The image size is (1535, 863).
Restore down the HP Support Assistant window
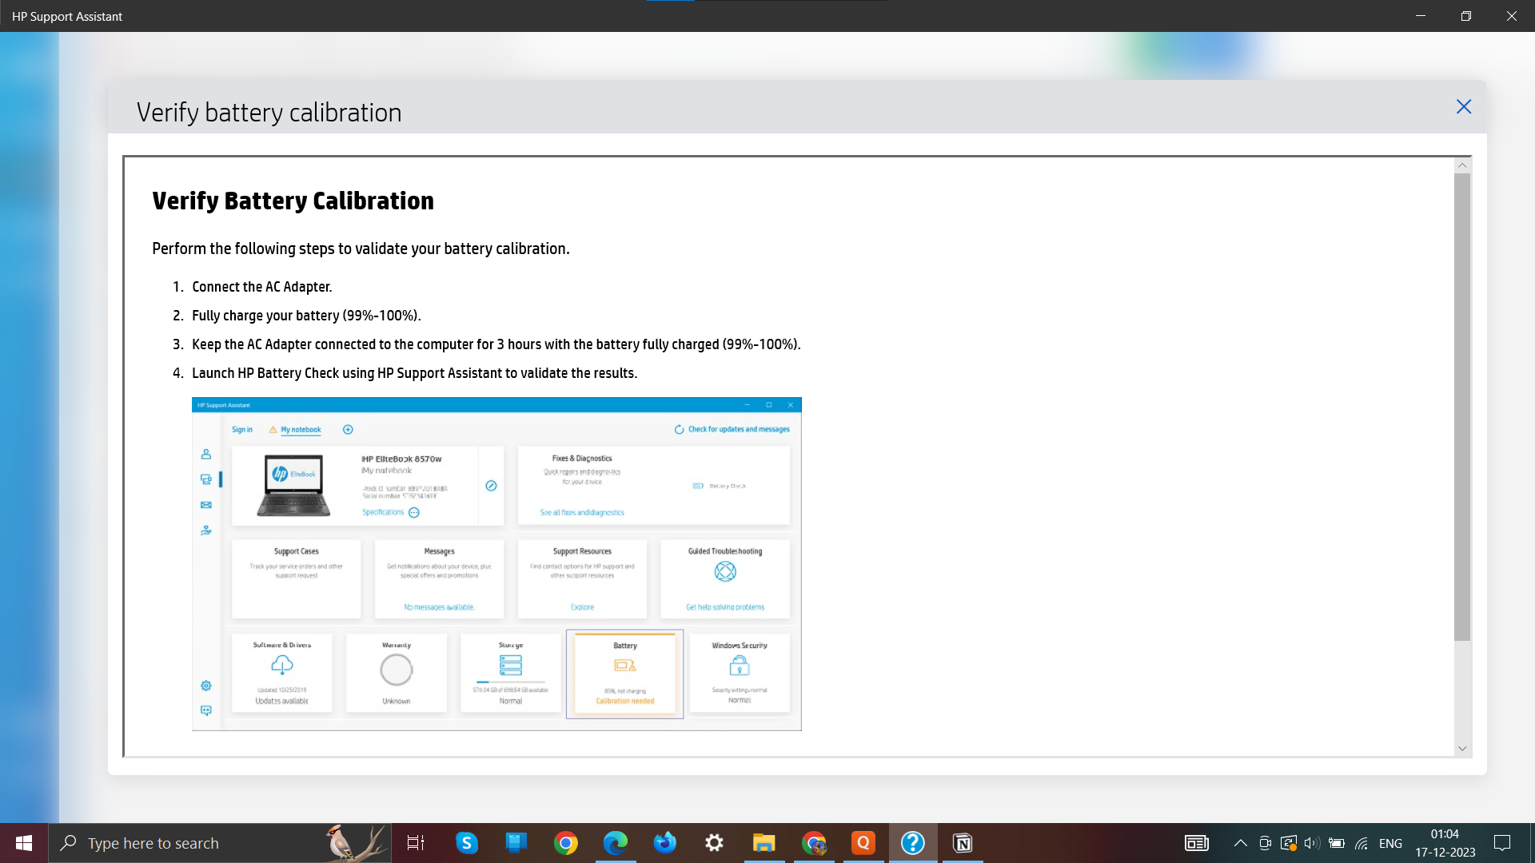[x=1466, y=16]
